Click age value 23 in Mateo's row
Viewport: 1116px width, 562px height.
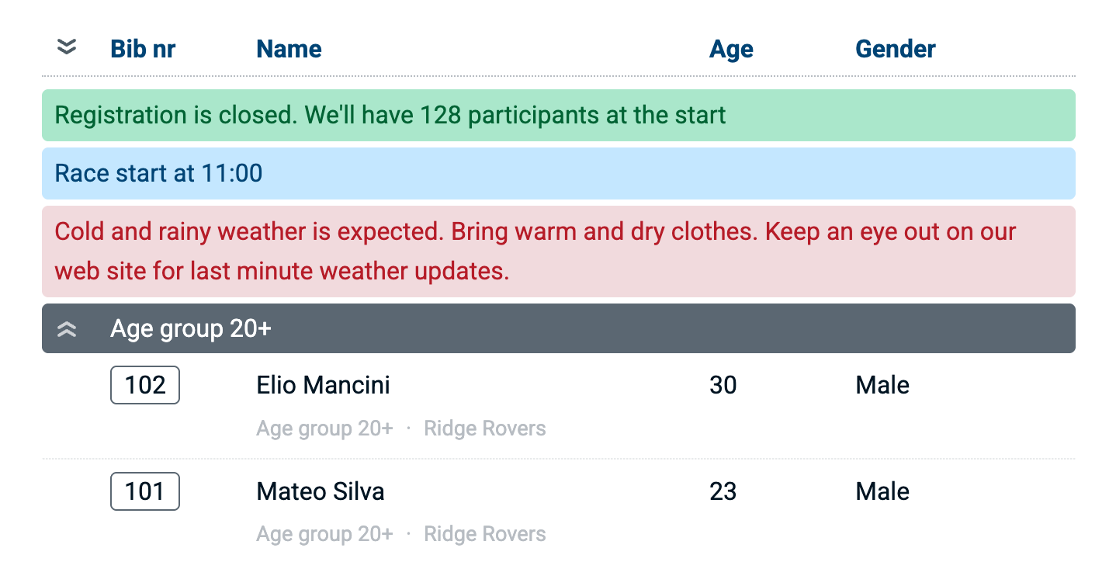click(x=723, y=491)
